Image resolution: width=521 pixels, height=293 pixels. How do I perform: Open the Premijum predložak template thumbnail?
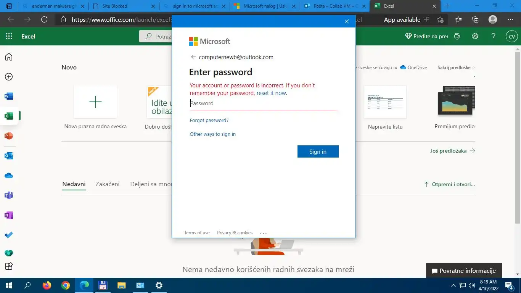(x=457, y=101)
